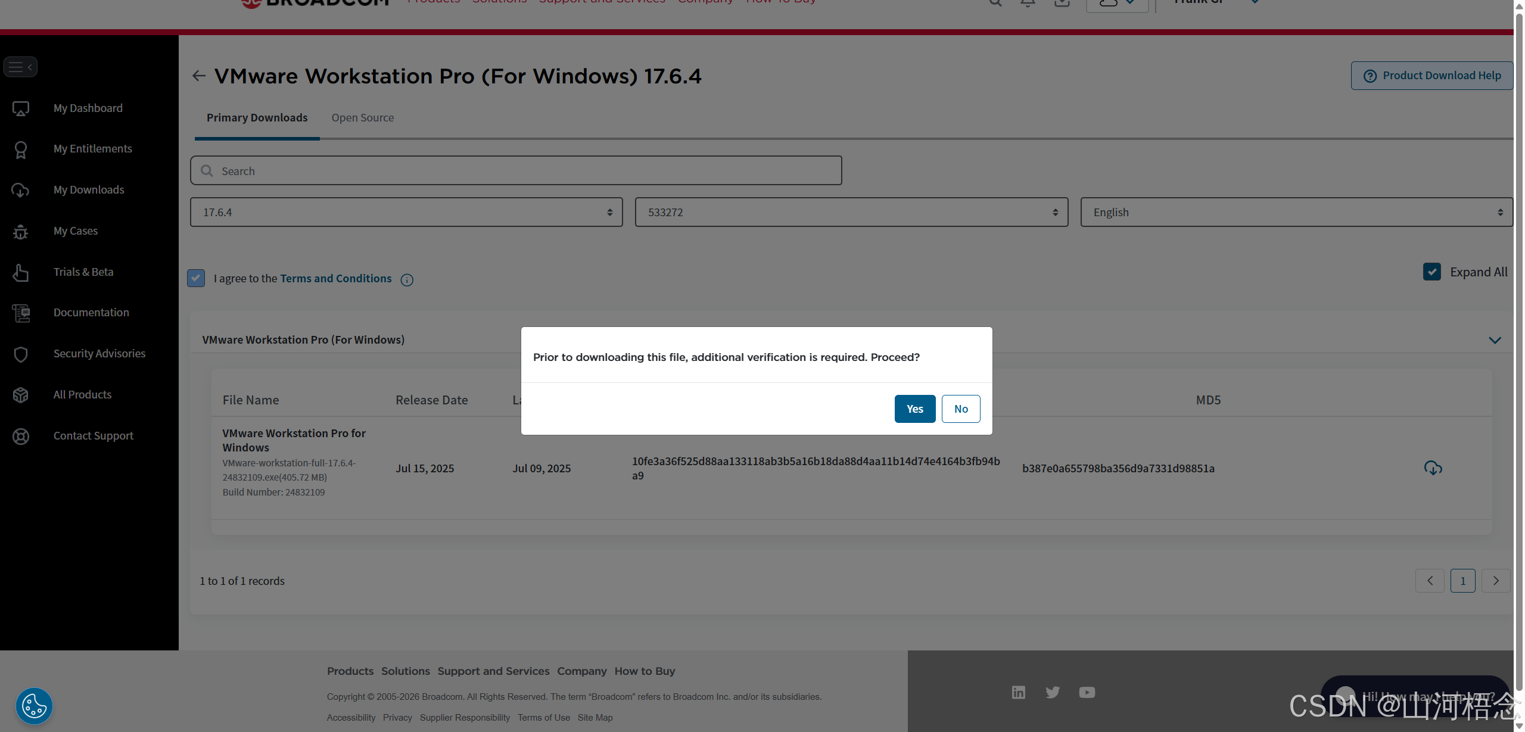Open the footer Solutions menu link
This screenshot has height=732, width=1525.
(406, 671)
